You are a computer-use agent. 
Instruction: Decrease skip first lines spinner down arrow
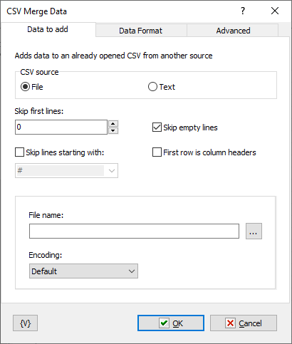113,130
